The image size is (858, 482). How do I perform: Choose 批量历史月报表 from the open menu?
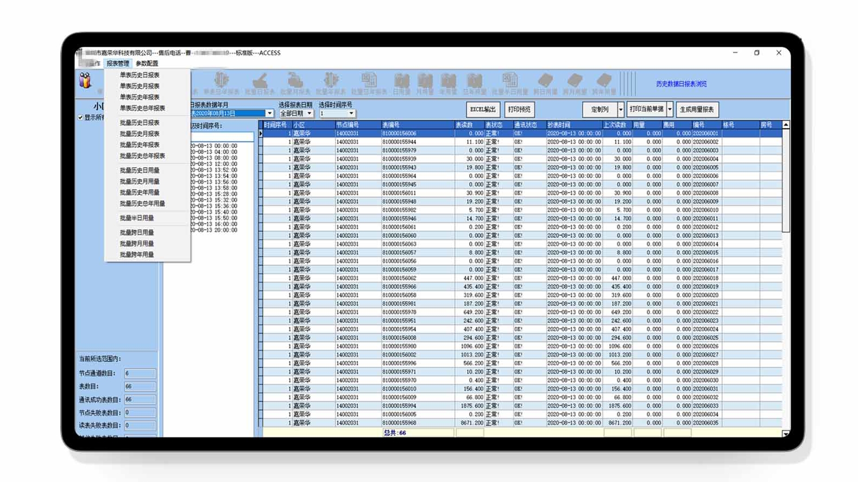[x=140, y=134]
